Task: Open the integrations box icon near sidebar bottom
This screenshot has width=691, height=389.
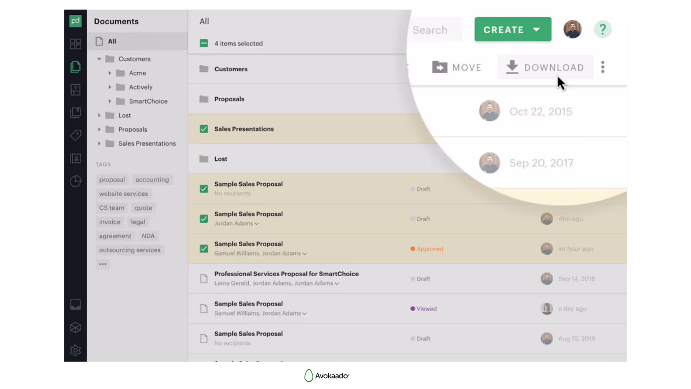Action: coord(75,327)
